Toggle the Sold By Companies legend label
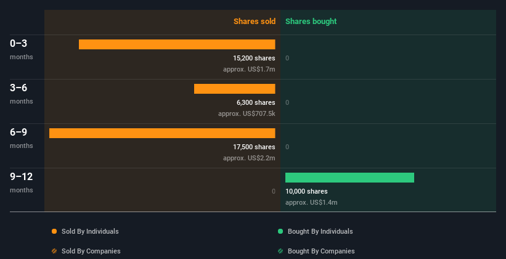The height and width of the screenshot is (259, 506). pos(91,251)
